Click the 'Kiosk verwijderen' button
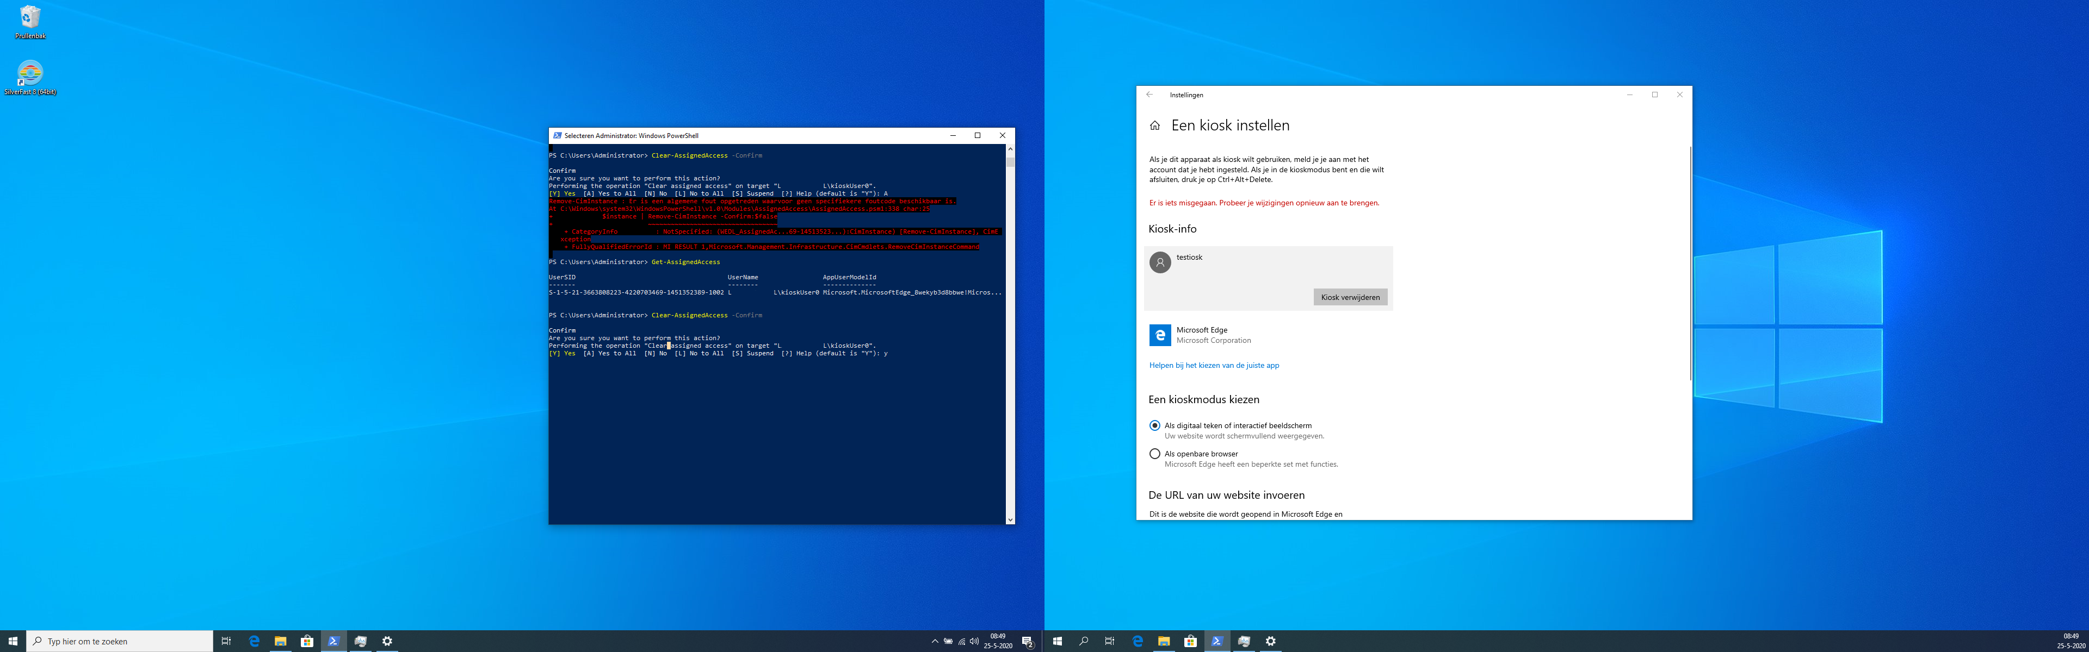The width and height of the screenshot is (2089, 652). [1350, 297]
